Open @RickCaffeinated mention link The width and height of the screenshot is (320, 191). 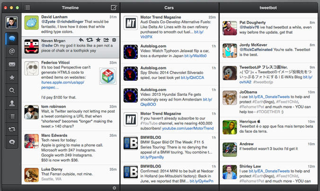click(256, 49)
